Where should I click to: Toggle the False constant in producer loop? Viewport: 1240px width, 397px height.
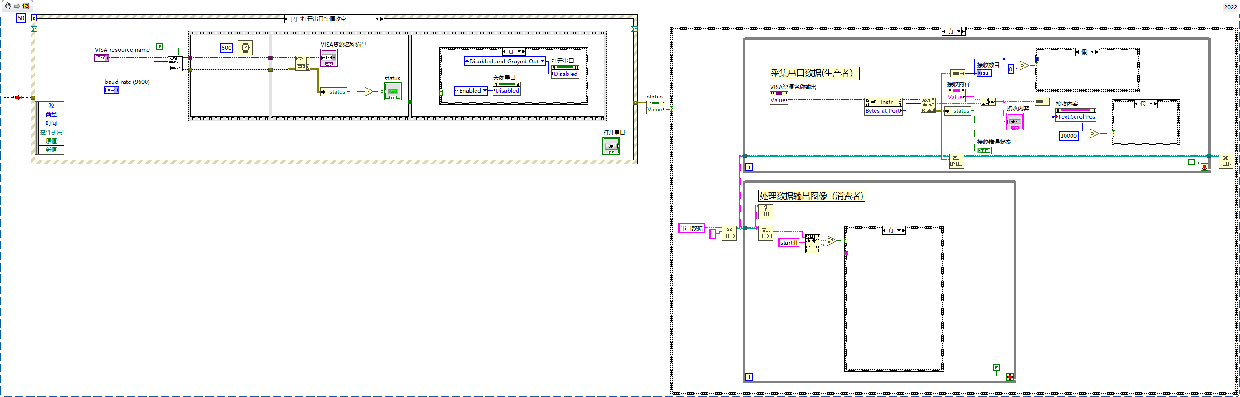coord(1191,162)
